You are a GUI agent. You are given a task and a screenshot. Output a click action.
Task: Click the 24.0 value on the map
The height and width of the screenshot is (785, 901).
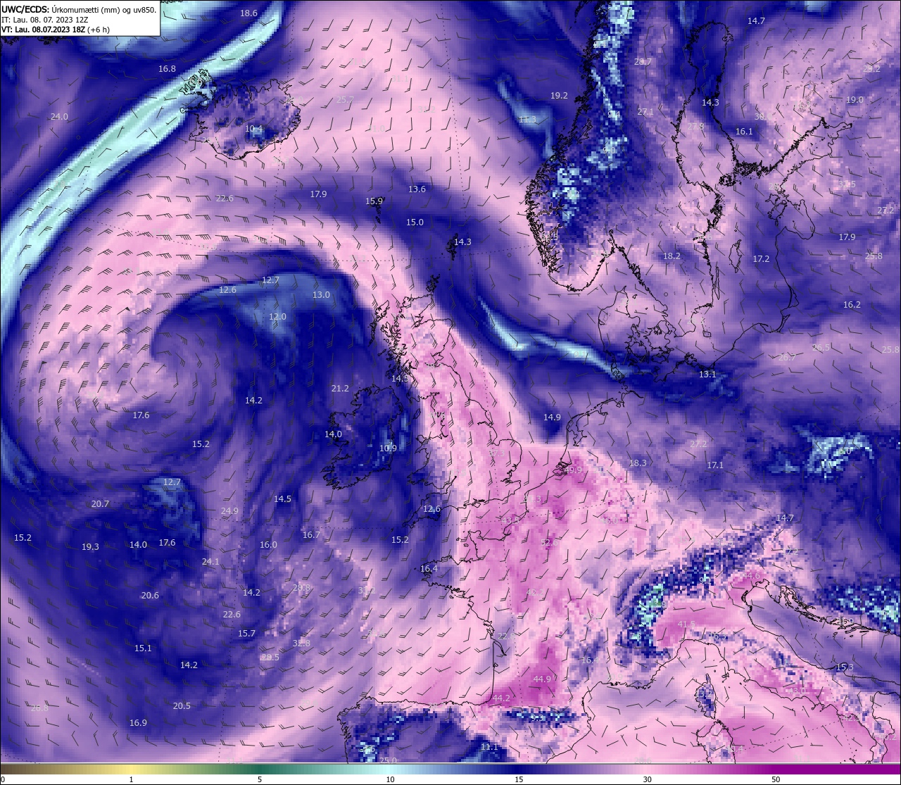(x=59, y=117)
